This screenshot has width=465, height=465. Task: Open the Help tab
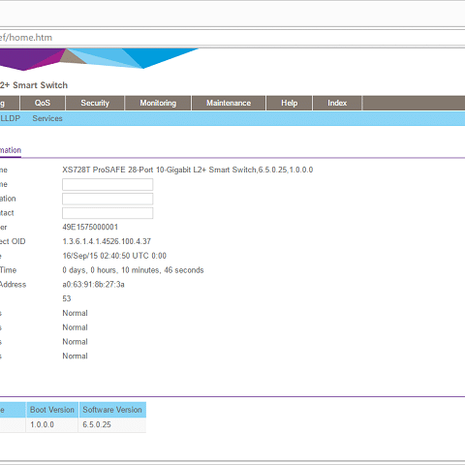click(289, 103)
